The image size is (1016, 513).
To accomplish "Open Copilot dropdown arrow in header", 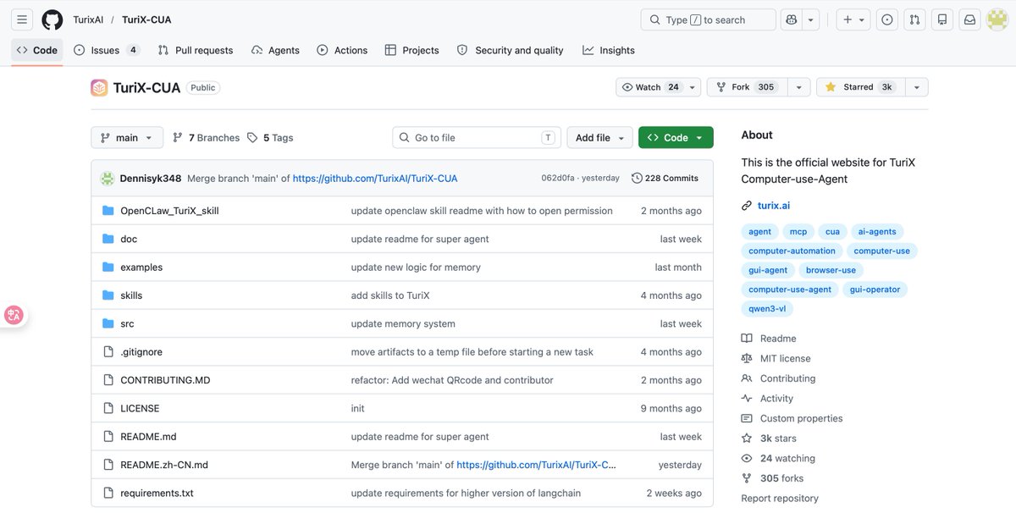I will coord(811,19).
